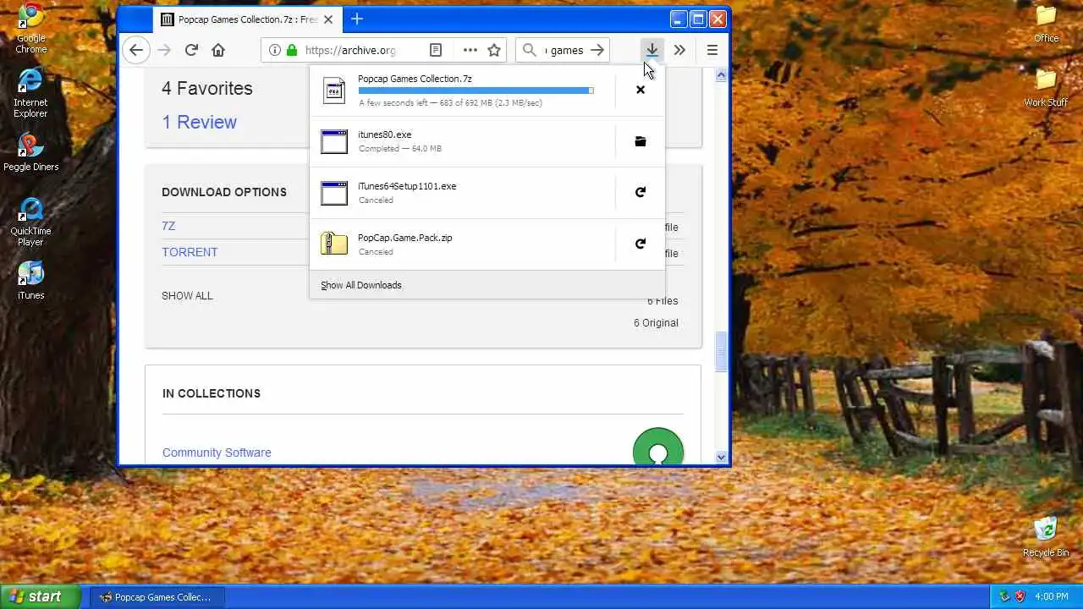Screen dimensions: 1083x609
Task: Open the Windows start menu
Action: pyautogui.click(x=41, y=596)
